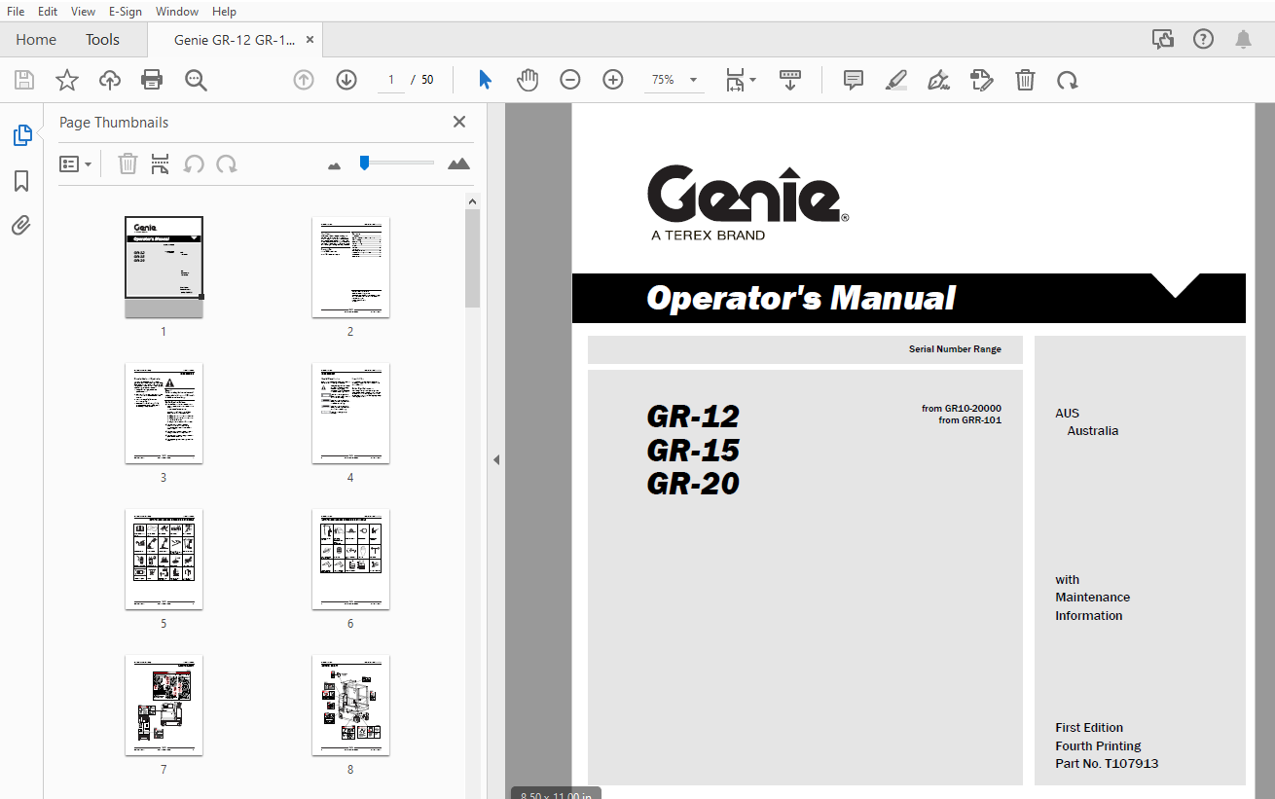Open the File menu
This screenshot has width=1275, height=799.
click(x=16, y=11)
